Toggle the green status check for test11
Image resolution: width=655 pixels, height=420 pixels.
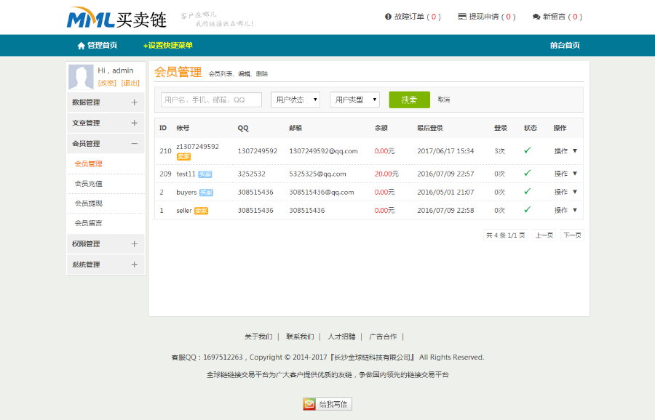[528, 174]
